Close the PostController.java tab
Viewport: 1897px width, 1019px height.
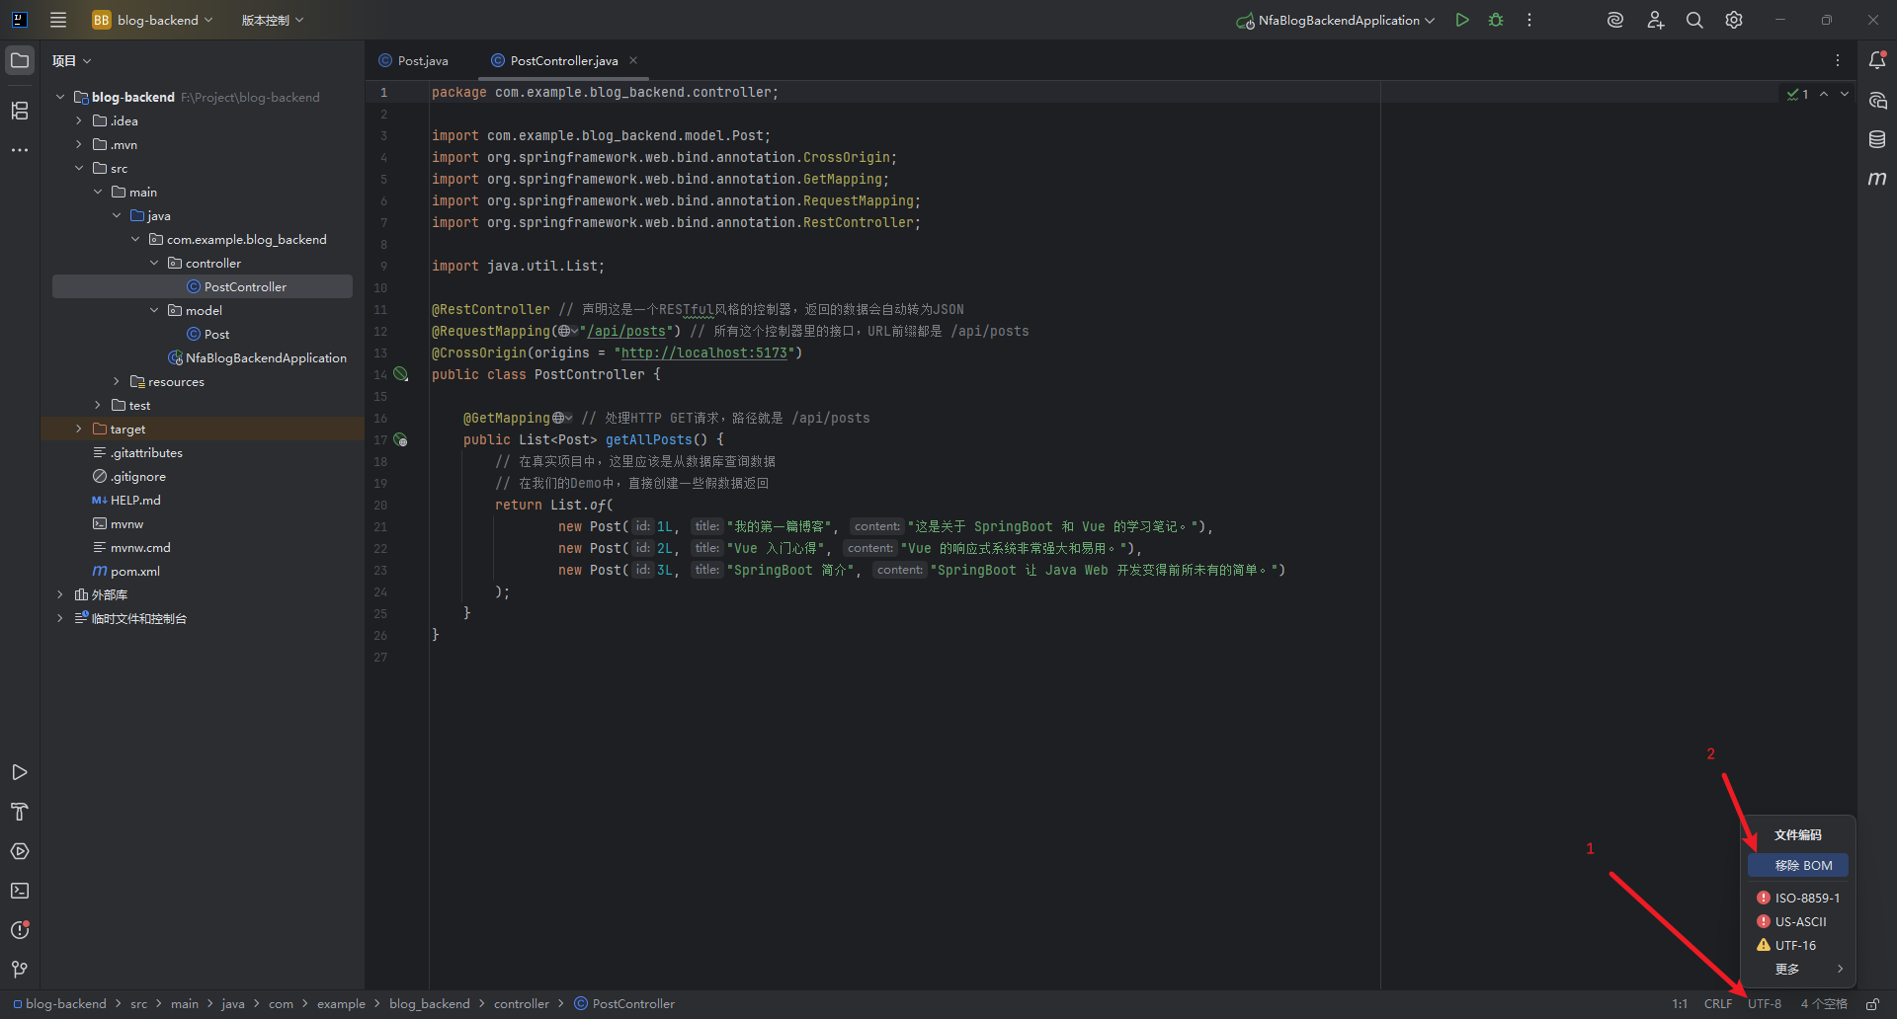click(633, 60)
